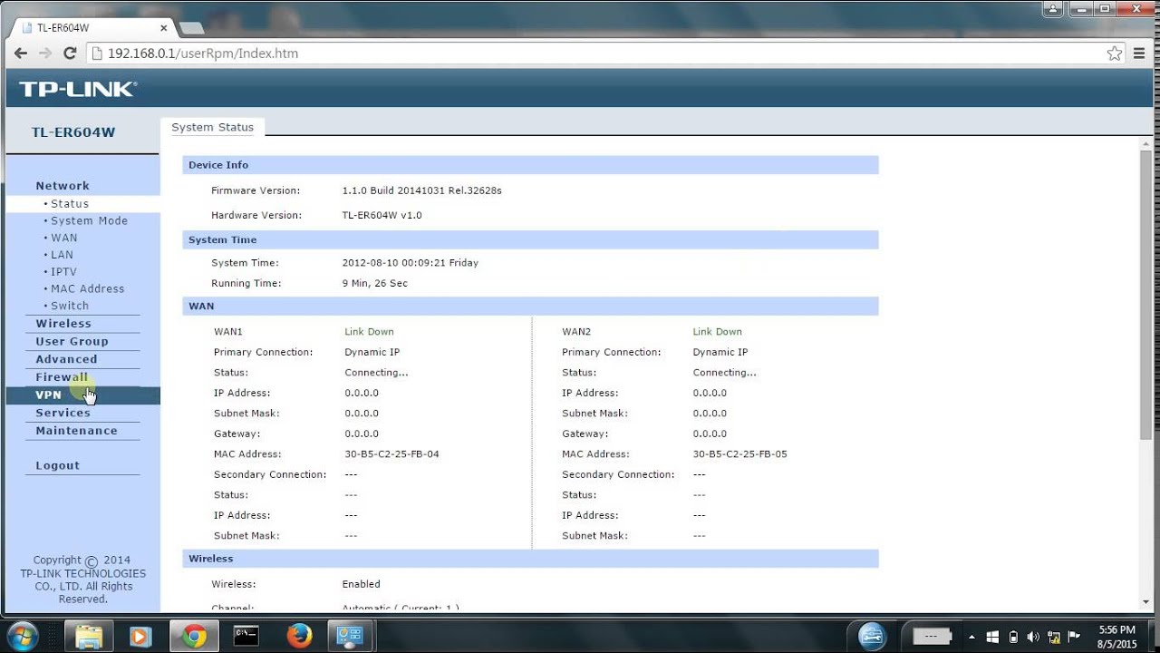The height and width of the screenshot is (653, 1160).
Task: Log out of the router
Action: (x=58, y=466)
